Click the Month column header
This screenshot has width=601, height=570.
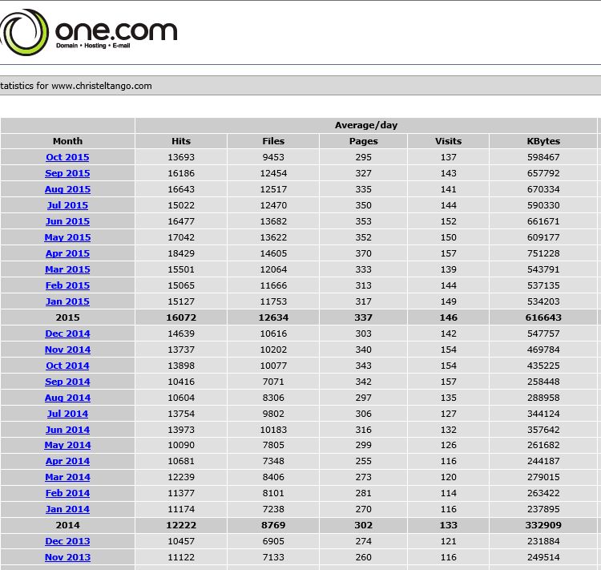pyautogui.click(x=67, y=141)
